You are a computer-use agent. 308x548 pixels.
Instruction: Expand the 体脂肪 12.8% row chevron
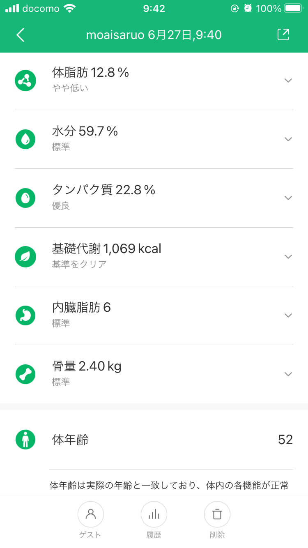[288, 81]
